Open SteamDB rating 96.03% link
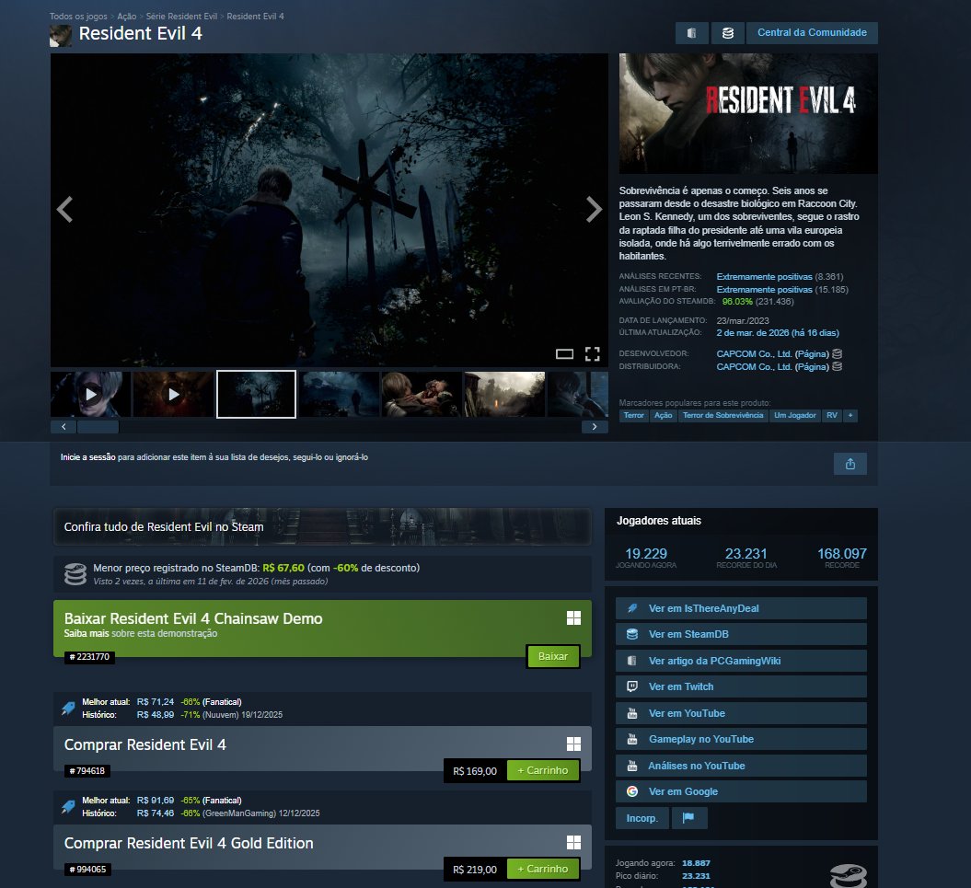This screenshot has width=971, height=888. click(737, 302)
